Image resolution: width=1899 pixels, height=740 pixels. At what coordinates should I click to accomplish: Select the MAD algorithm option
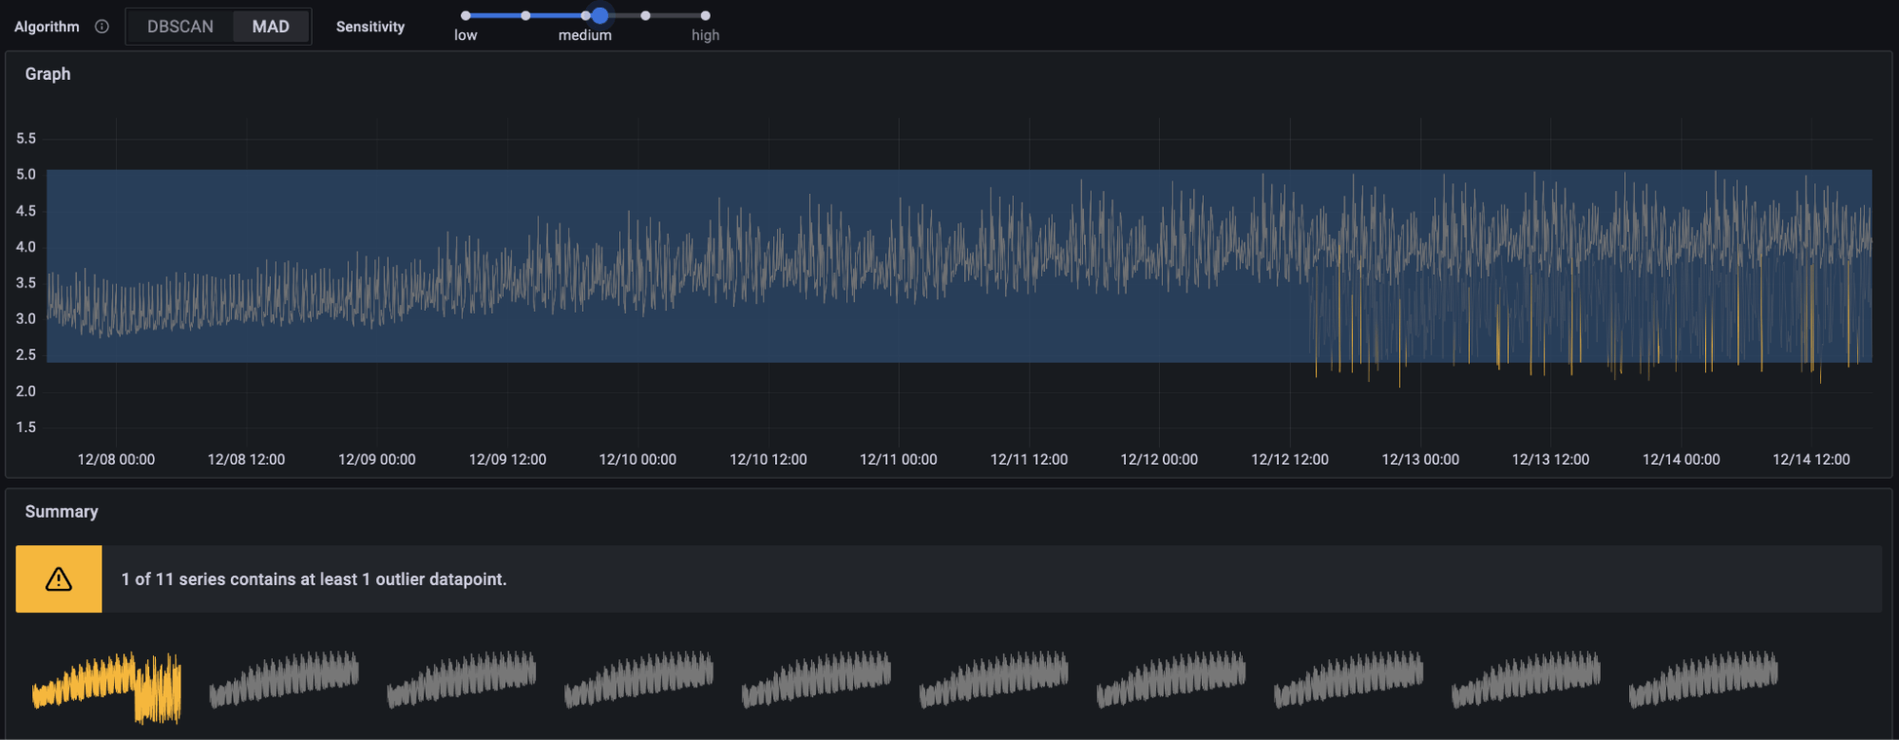pyautogui.click(x=271, y=27)
